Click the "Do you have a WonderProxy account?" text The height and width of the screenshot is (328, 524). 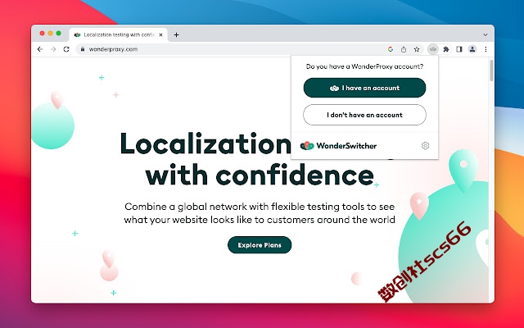364,66
